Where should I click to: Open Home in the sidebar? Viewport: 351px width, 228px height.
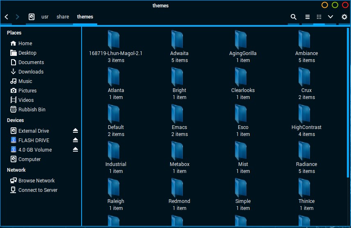coord(25,44)
